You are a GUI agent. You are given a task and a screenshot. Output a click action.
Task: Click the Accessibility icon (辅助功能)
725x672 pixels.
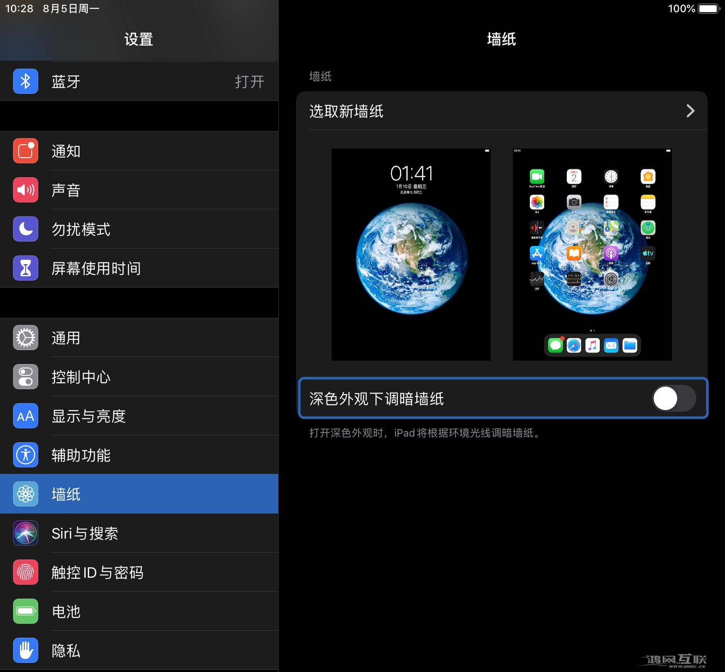coord(25,455)
